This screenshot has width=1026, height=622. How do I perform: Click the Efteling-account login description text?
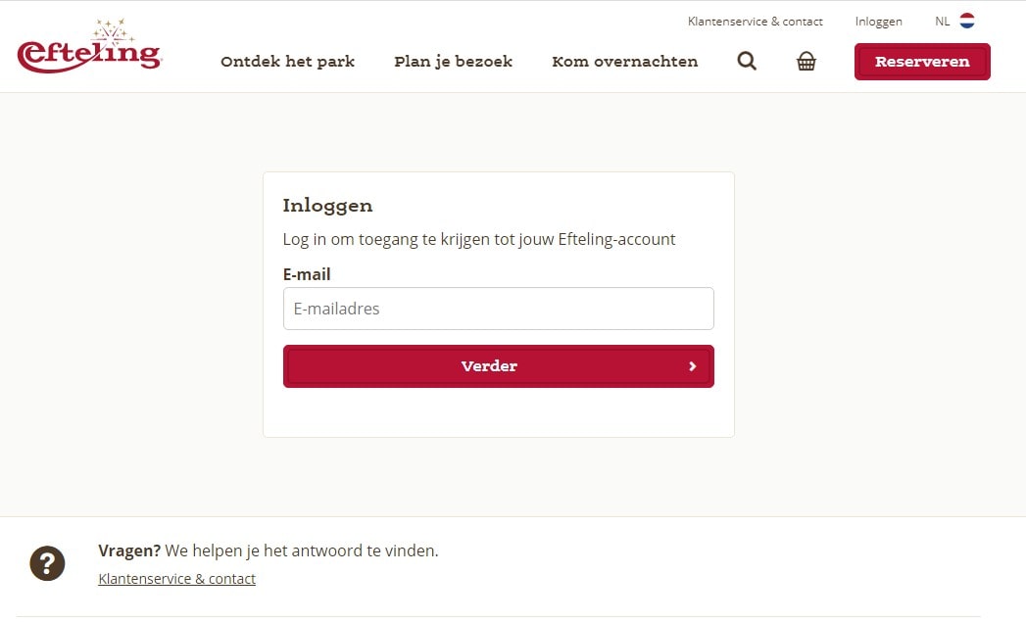(478, 239)
